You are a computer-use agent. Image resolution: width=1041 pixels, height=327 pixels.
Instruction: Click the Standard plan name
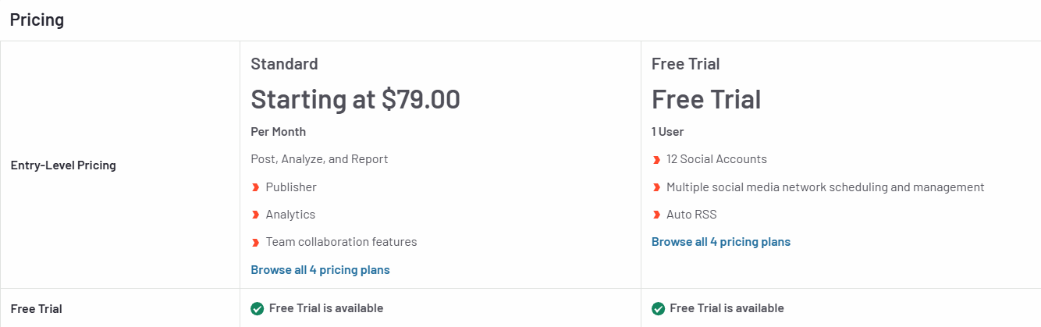coord(284,64)
